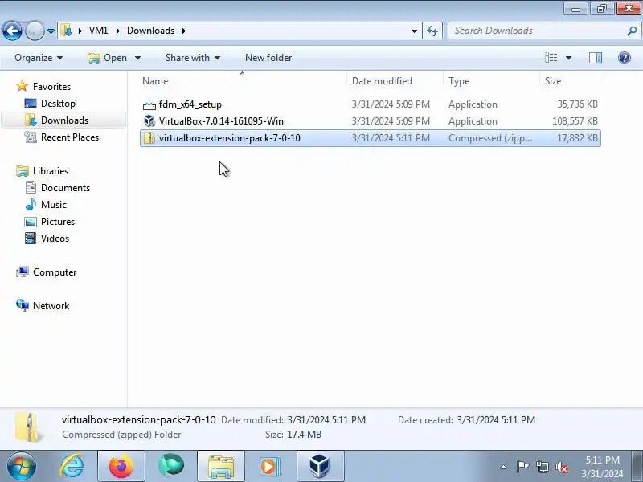Open the Windows Start menu
643x482 pixels.
point(22,466)
